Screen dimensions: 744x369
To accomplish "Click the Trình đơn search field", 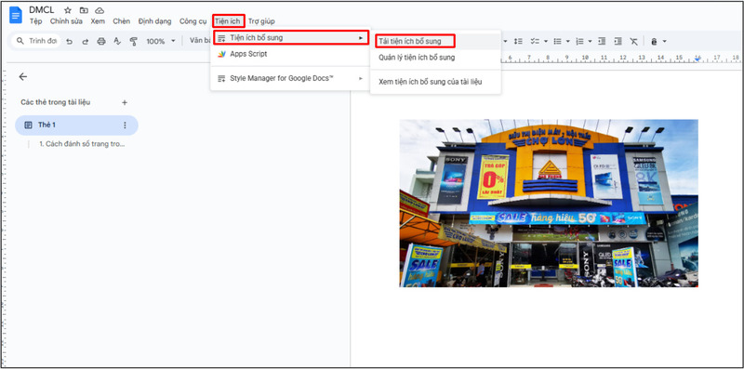I will 36,41.
